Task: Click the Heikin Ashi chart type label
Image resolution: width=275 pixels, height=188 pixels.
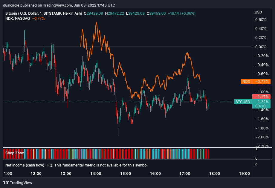Action: [x=72, y=13]
